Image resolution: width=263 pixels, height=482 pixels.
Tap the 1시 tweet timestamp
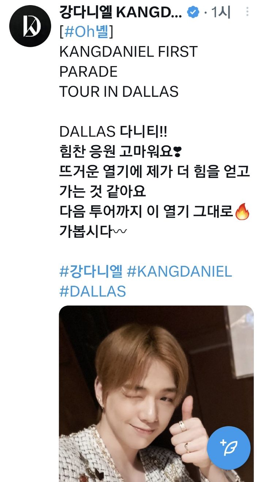coord(221,13)
